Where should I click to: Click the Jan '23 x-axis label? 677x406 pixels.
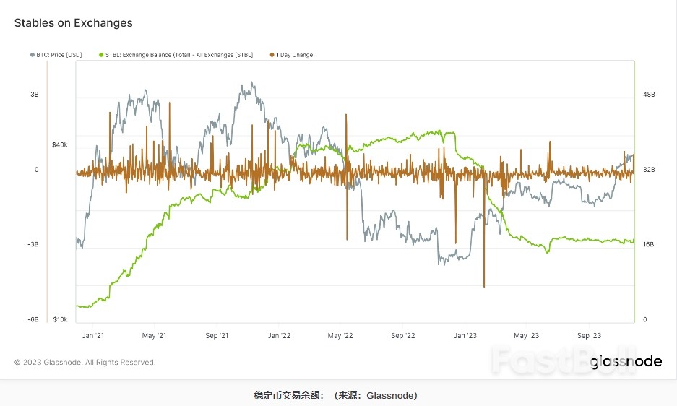465,336
